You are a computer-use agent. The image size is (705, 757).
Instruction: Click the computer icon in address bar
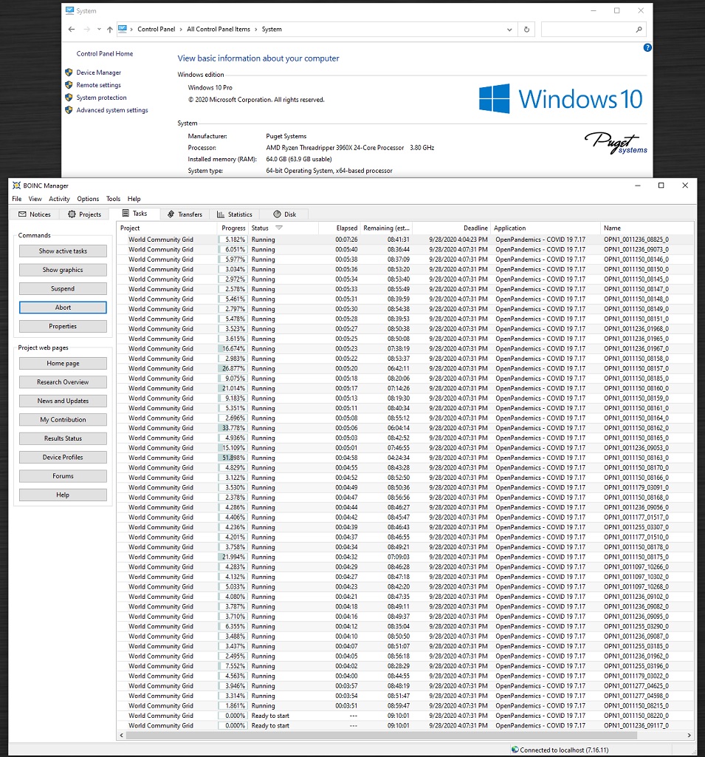123,29
